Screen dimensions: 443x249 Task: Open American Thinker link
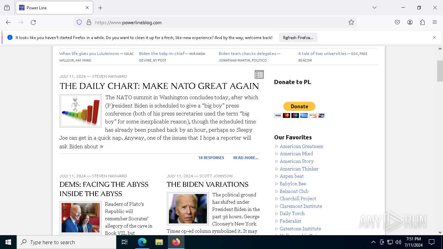coord(299,169)
